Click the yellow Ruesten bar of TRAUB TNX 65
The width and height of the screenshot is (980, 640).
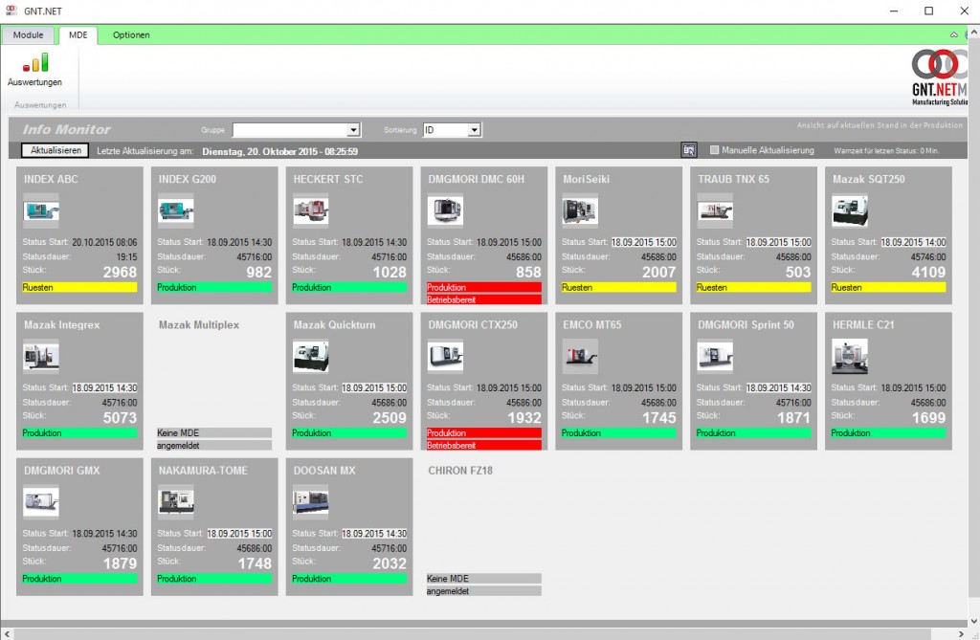(x=753, y=288)
